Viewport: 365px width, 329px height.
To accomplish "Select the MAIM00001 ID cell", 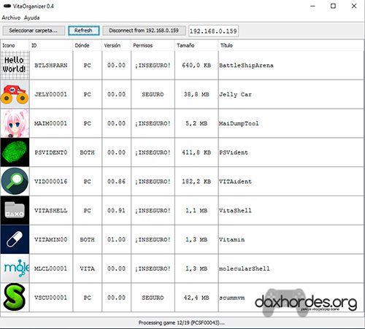I will point(51,123).
